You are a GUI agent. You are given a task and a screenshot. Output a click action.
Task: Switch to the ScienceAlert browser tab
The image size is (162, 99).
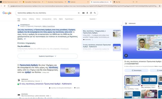click(x=33, y=2)
